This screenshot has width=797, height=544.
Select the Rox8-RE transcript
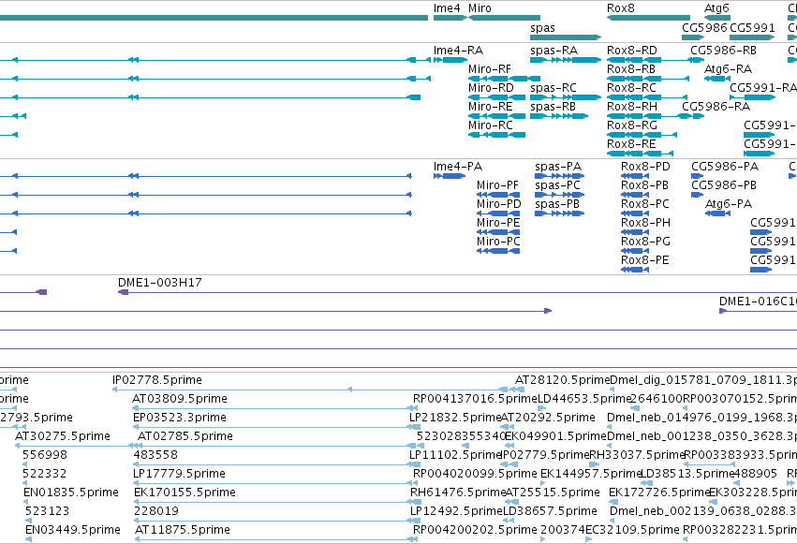tap(640, 154)
